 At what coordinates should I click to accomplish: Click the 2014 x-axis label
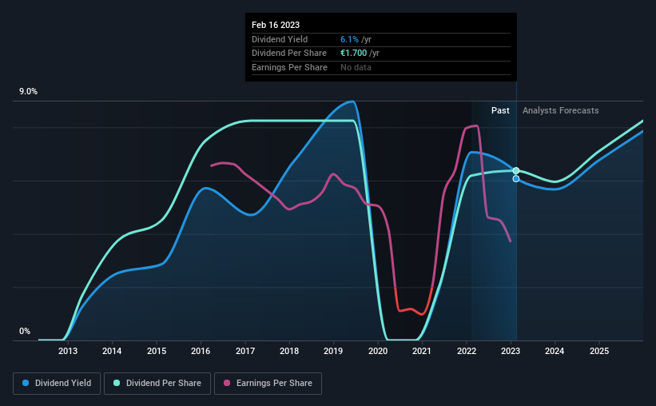tap(112, 351)
